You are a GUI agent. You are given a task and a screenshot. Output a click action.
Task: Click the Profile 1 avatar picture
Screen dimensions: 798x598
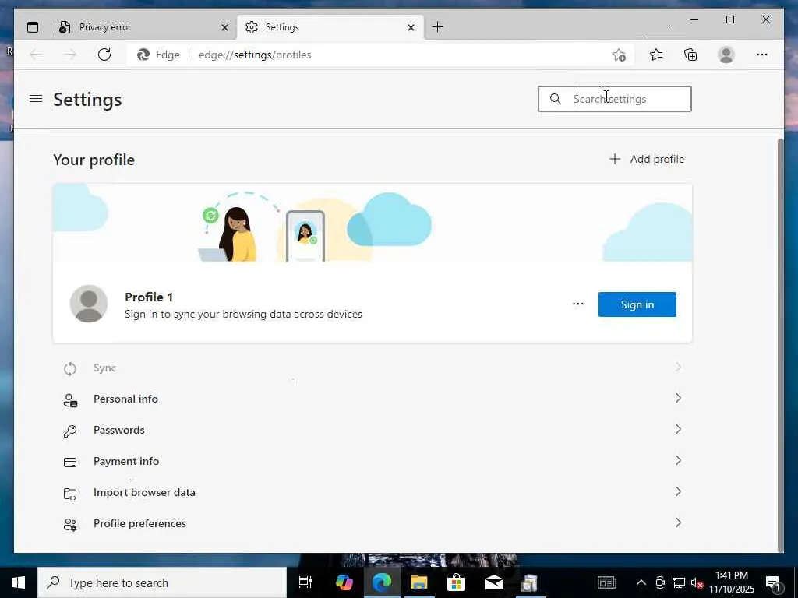(89, 304)
